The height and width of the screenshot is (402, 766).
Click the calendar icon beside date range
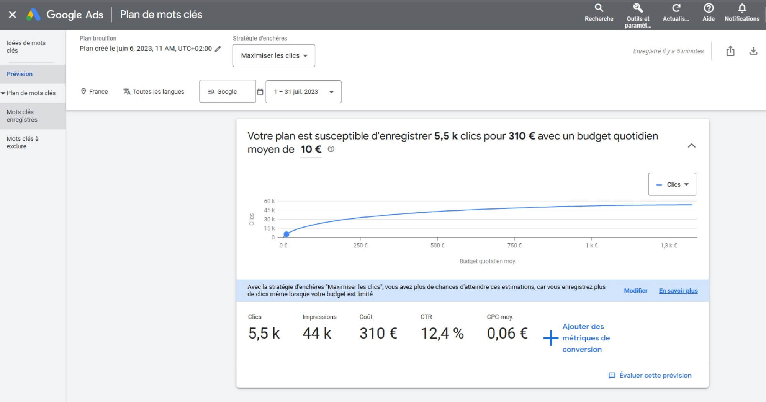260,92
